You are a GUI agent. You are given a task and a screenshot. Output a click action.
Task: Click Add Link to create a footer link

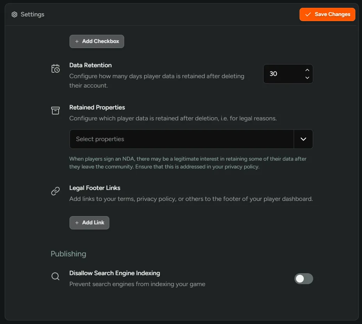pos(89,222)
